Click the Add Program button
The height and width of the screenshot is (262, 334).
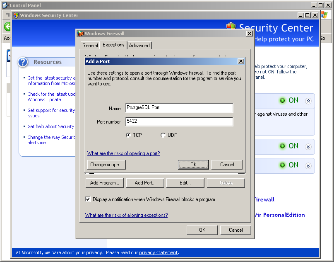point(105,183)
